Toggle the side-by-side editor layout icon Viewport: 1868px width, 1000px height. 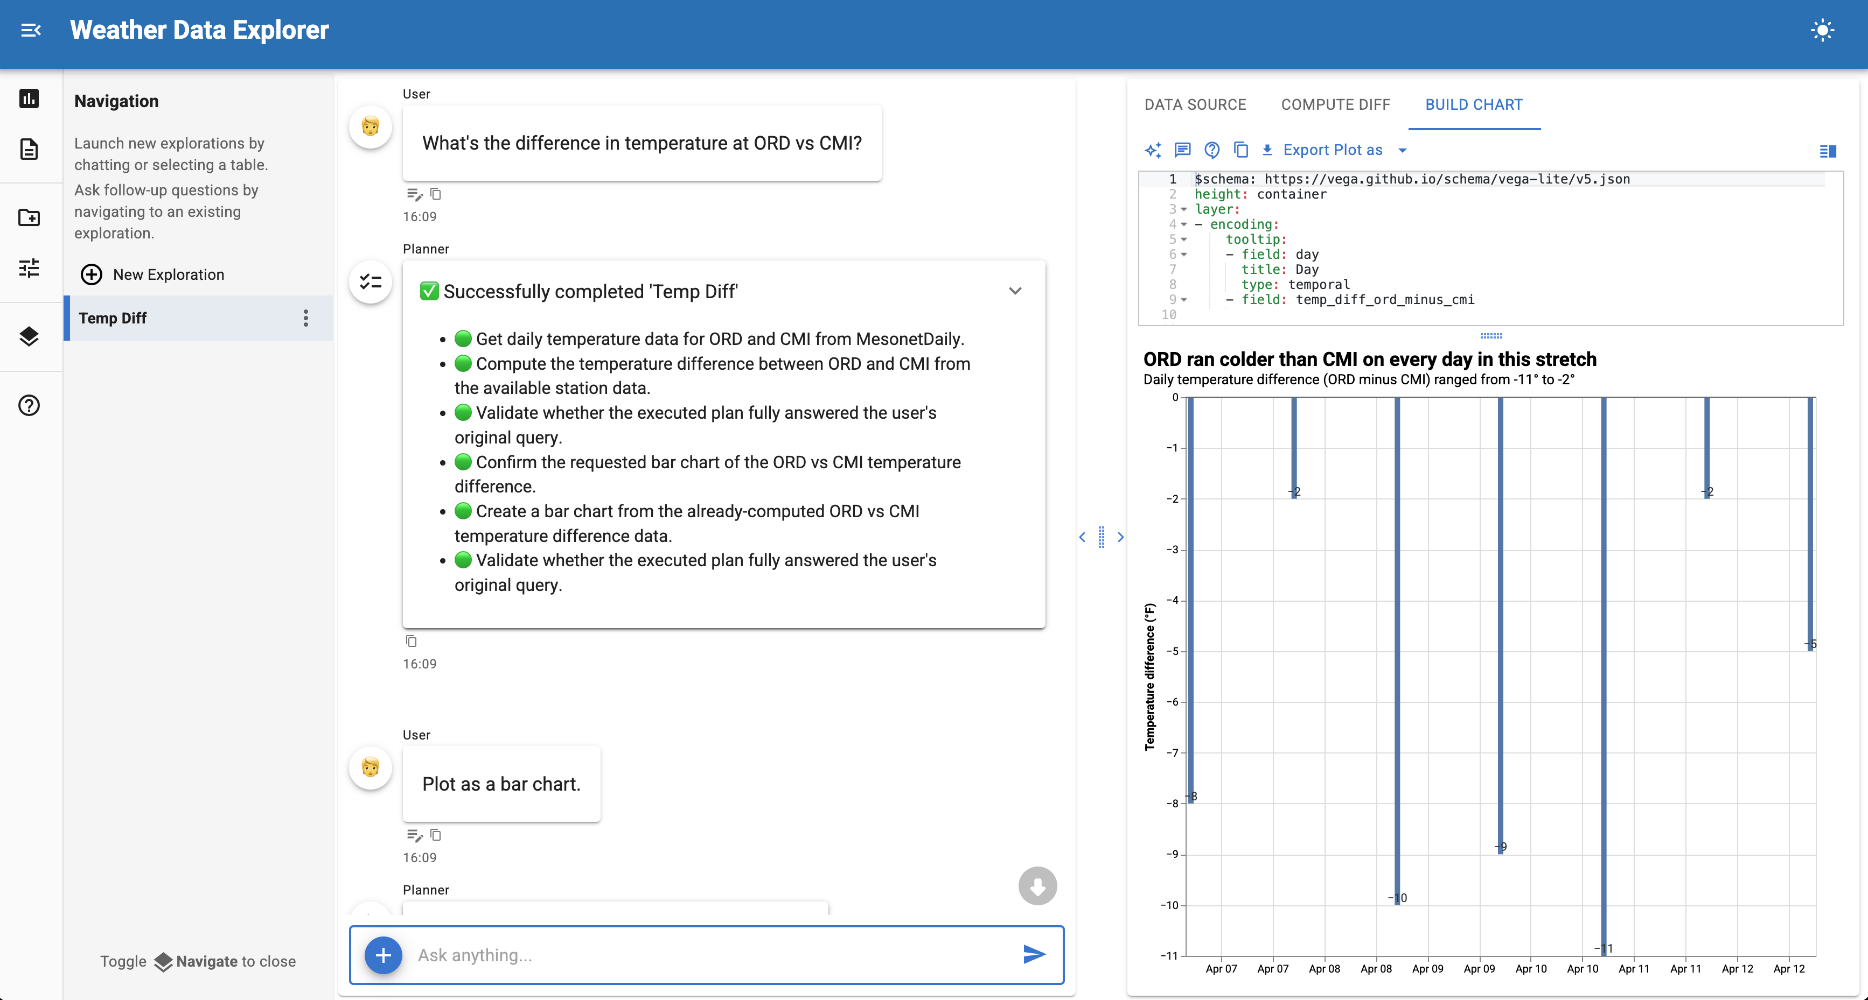pyautogui.click(x=1828, y=151)
